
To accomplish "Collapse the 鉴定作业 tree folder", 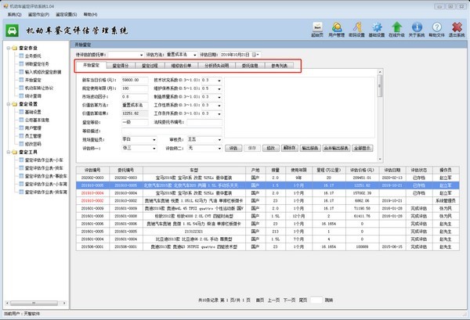I will point(4,48).
